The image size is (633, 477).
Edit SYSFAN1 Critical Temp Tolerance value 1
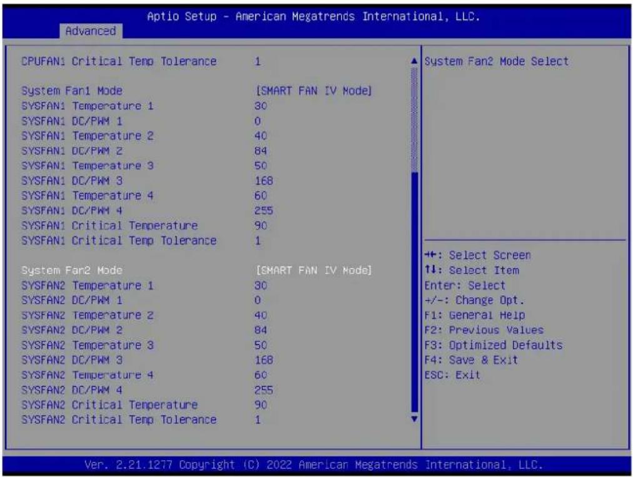[x=258, y=240]
